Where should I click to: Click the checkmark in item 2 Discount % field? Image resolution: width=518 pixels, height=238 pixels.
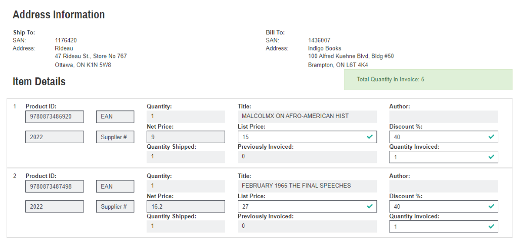(x=491, y=206)
